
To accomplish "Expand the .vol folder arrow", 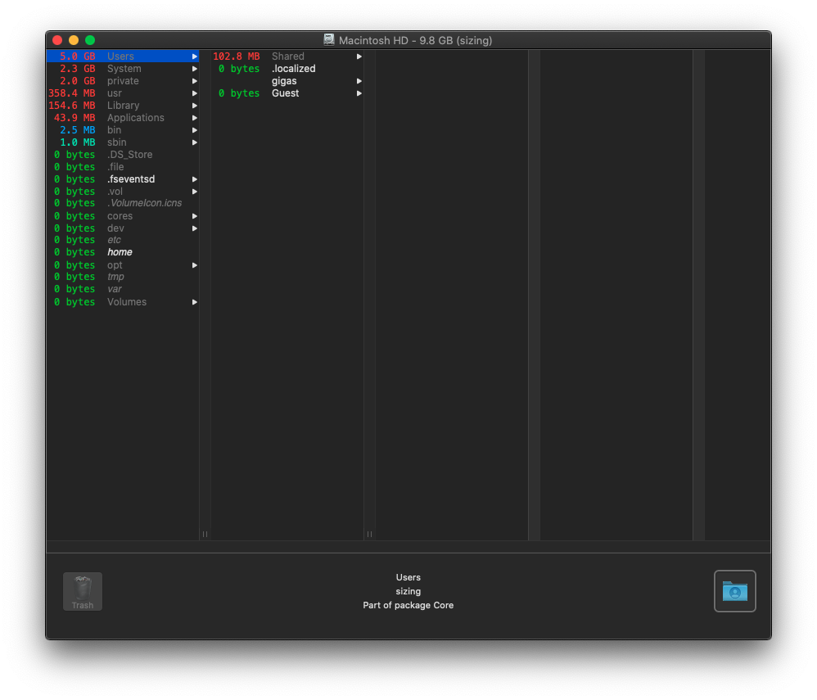I will click(x=194, y=192).
